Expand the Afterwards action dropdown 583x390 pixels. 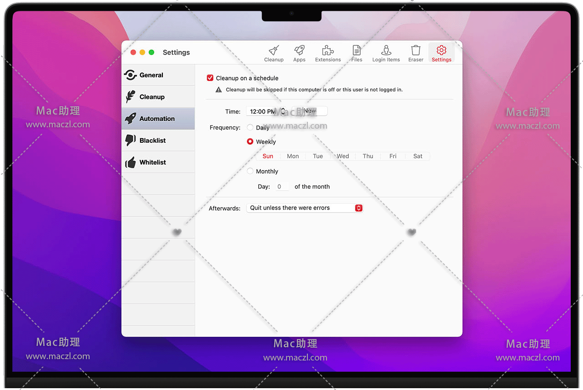click(x=358, y=208)
